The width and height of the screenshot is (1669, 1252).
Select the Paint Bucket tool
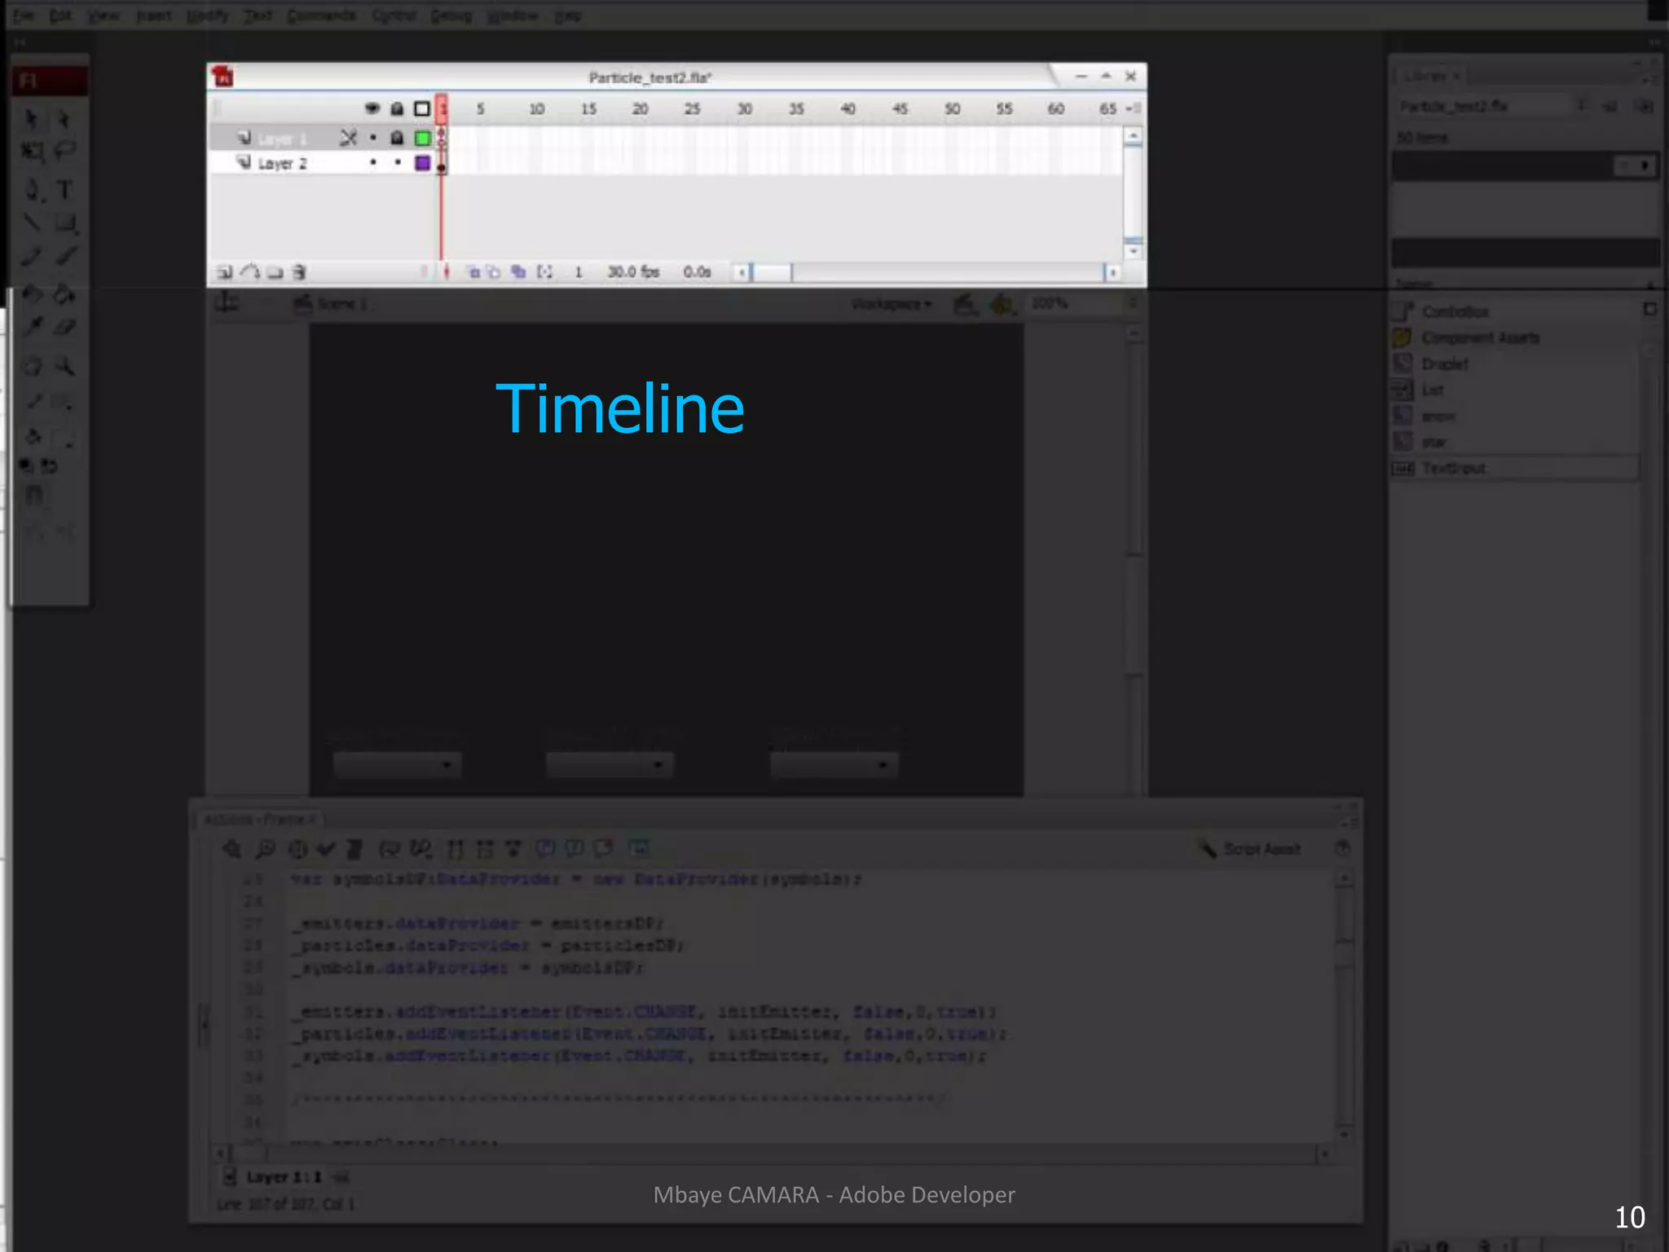coord(65,293)
